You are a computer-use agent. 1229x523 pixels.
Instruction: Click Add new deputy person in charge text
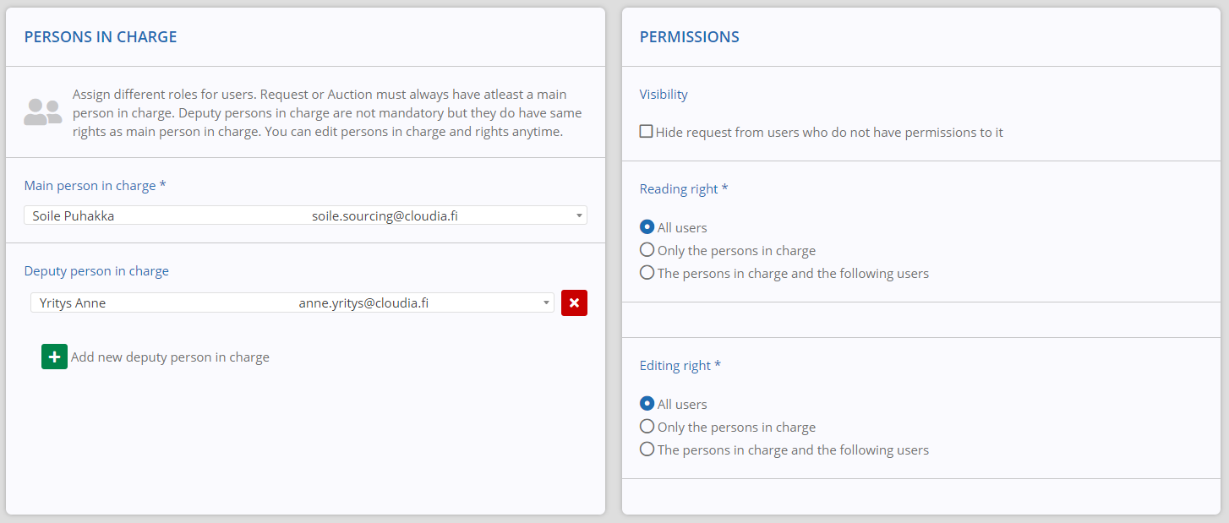(170, 357)
